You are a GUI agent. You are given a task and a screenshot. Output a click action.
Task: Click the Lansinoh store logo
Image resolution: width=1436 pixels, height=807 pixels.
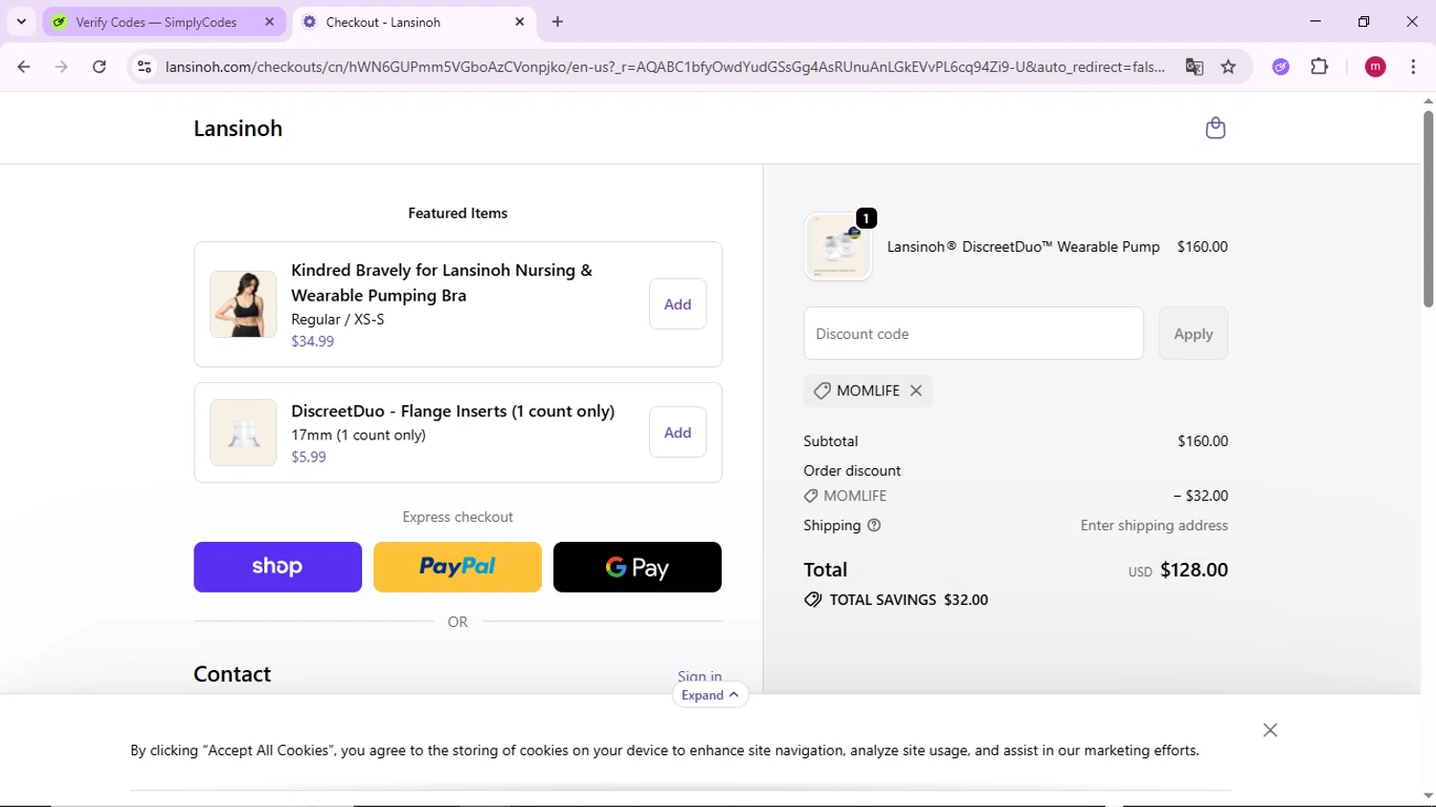[x=238, y=128]
